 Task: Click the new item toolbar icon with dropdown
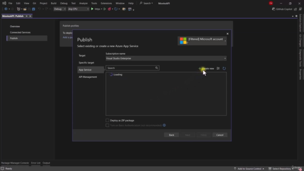(19, 9)
